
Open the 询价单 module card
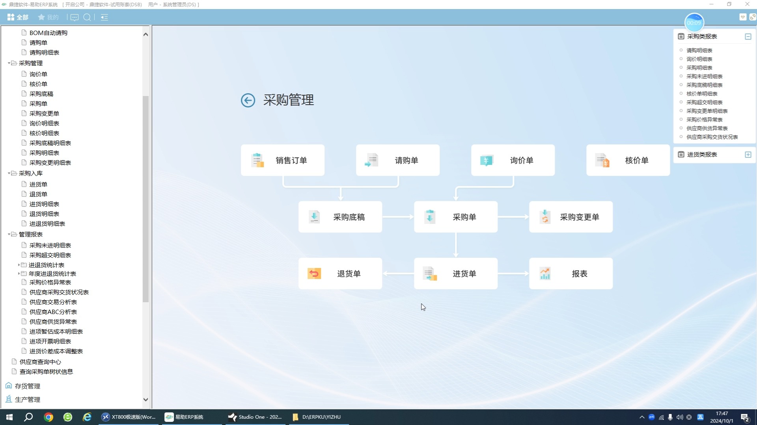513,160
